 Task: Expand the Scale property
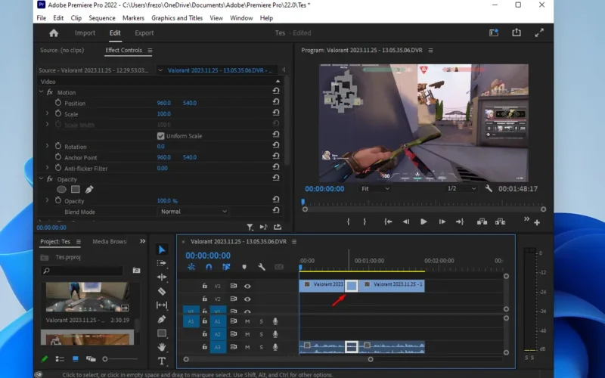tap(47, 113)
